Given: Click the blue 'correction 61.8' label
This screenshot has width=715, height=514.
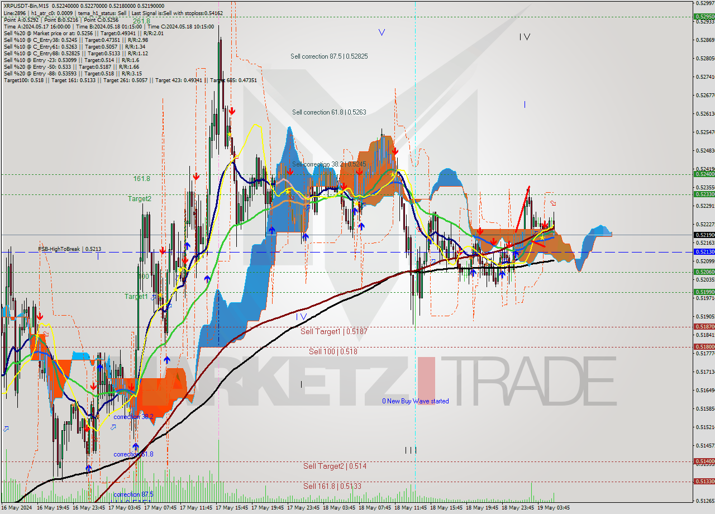Looking at the screenshot, I should pyautogui.click(x=133, y=454).
